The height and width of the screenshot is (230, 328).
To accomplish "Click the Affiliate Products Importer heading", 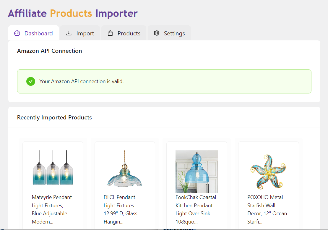I will [x=73, y=13].
